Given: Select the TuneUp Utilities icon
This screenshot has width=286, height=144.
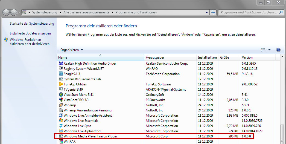Looking at the screenshot, I should coord(61,84).
